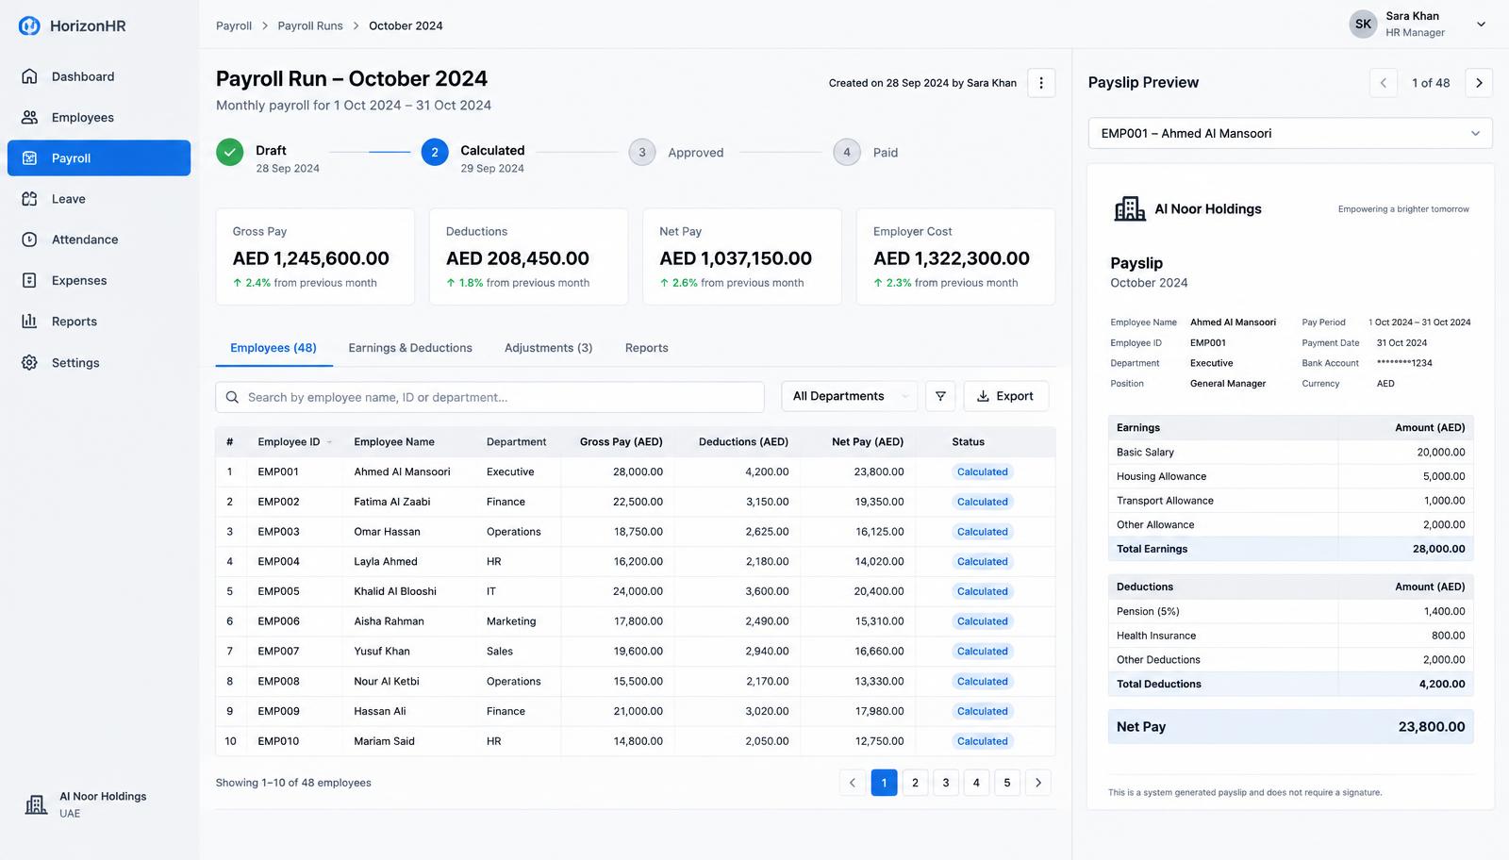Image resolution: width=1509 pixels, height=860 pixels.
Task: Focus the employee search field
Action: click(489, 397)
